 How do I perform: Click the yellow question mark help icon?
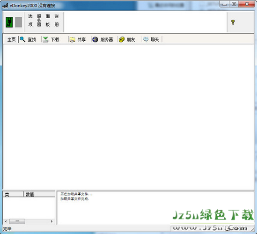233,22
